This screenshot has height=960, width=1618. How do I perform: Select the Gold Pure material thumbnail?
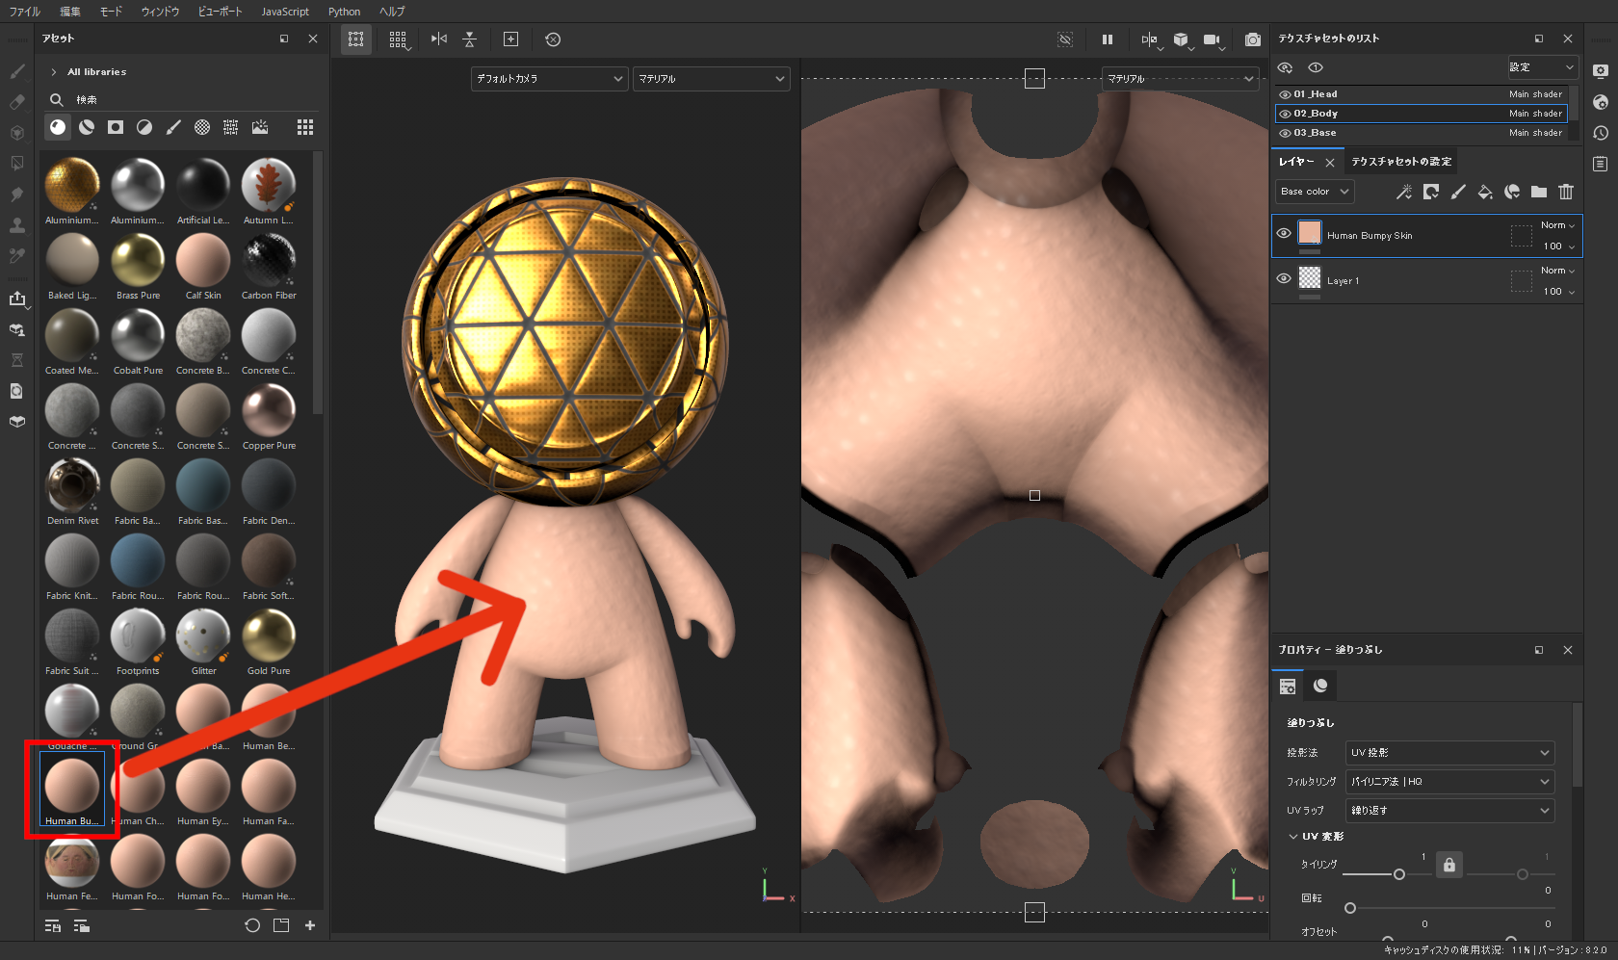[x=268, y=636]
